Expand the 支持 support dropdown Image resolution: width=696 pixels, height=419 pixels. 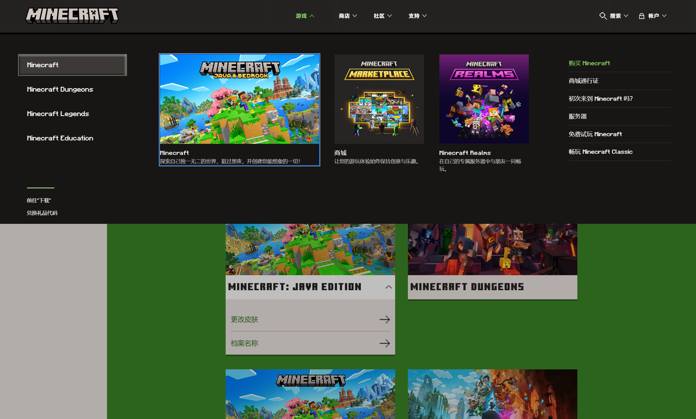(x=417, y=16)
